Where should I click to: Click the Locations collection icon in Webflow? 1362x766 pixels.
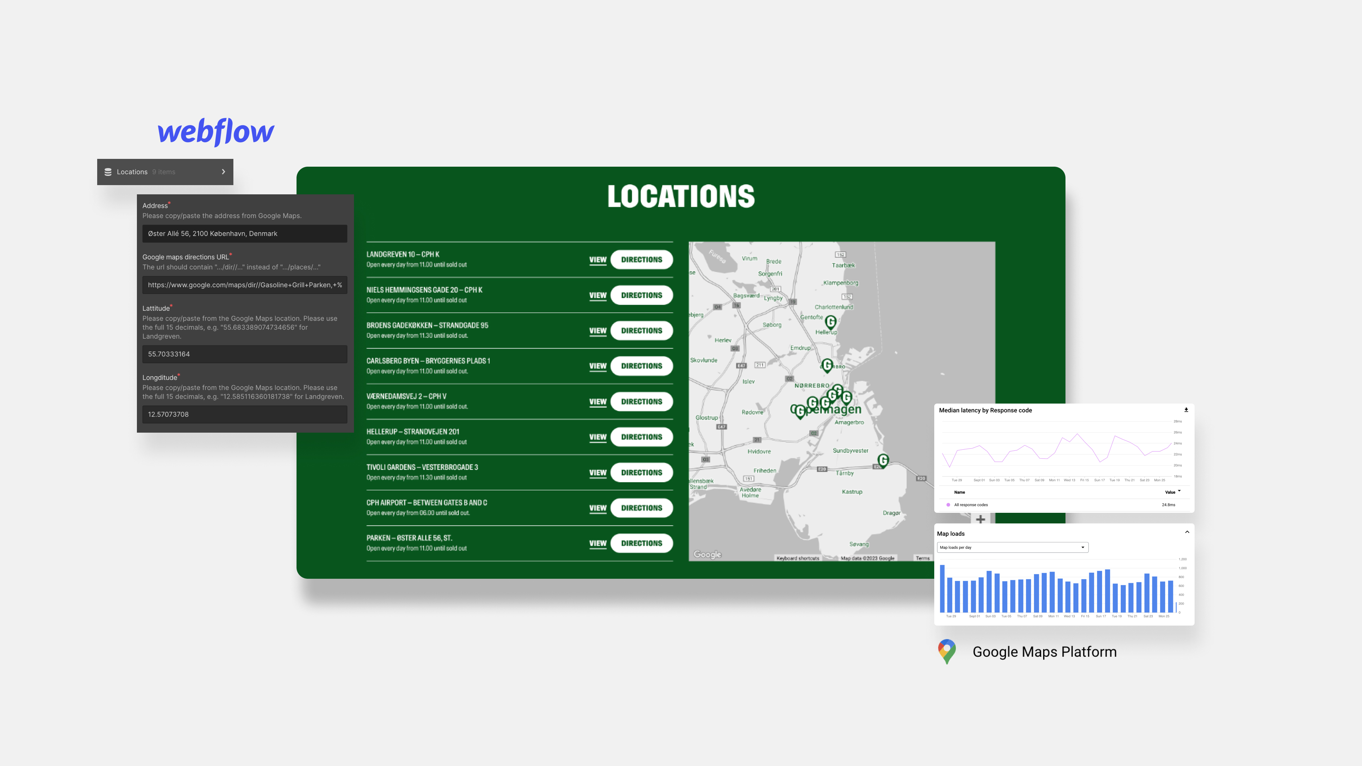(107, 171)
